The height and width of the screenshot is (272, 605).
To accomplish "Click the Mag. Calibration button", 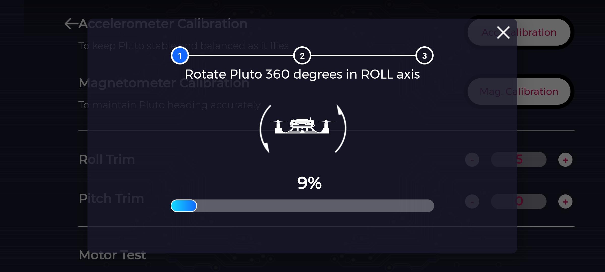I will pyautogui.click(x=519, y=91).
